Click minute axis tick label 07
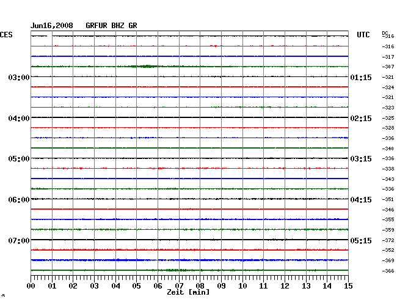Viewport: 397px width, 302px height. 179,285
